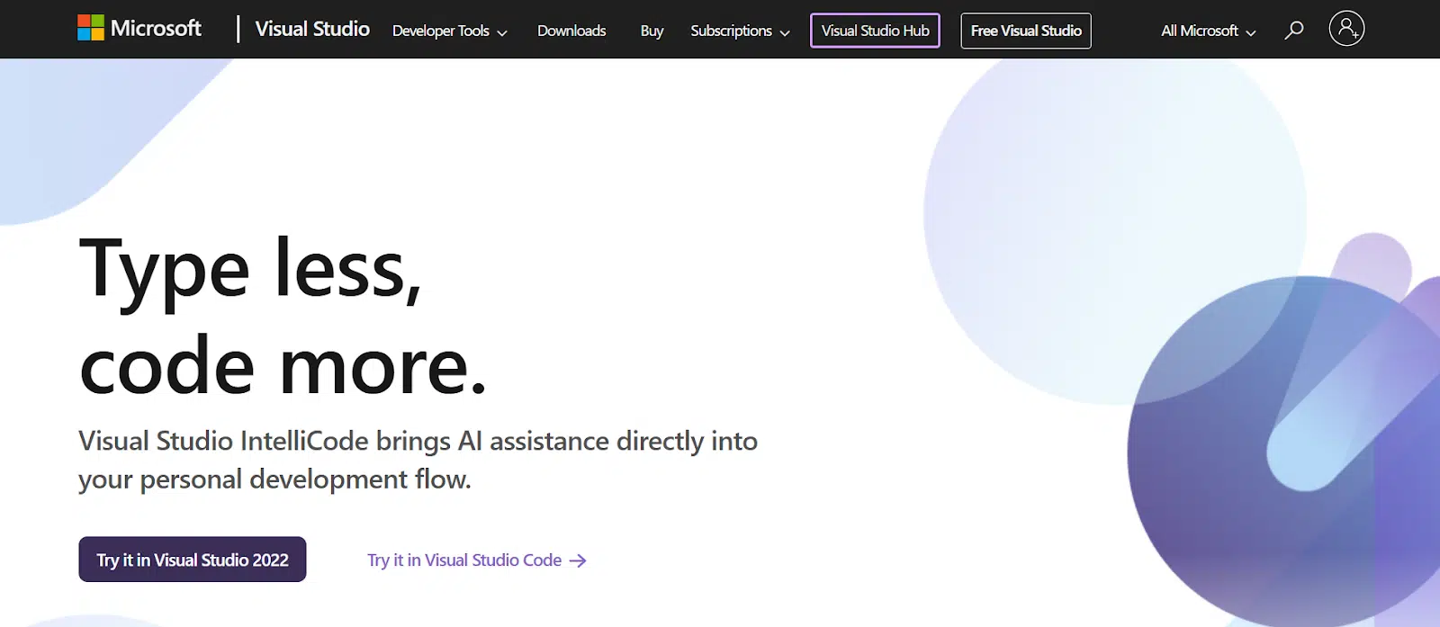This screenshot has height=627, width=1440.
Task: Click the IntelliCode AI assistance description text
Action: 418,460
